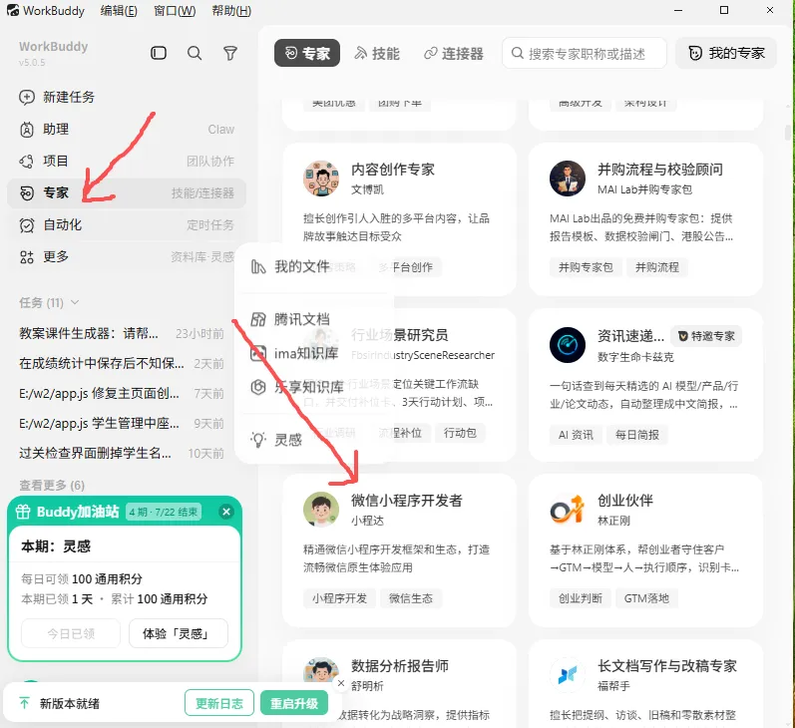Click WorkBuddy panda title bar icon
This screenshot has height=728, width=795.
coord(13,10)
